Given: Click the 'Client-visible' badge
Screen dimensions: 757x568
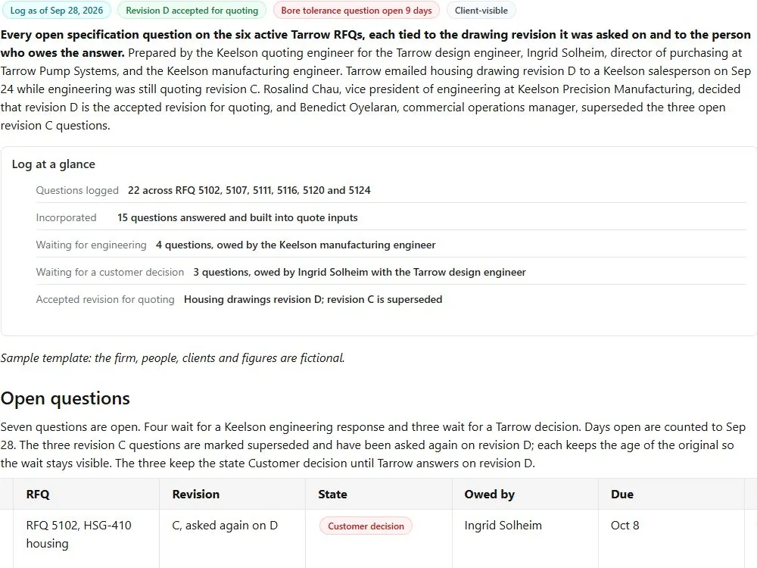Looking at the screenshot, I should (481, 10).
